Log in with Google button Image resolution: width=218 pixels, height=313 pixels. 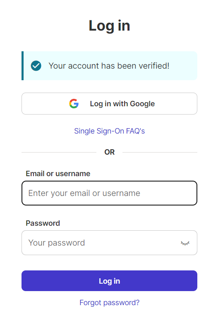point(109,104)
